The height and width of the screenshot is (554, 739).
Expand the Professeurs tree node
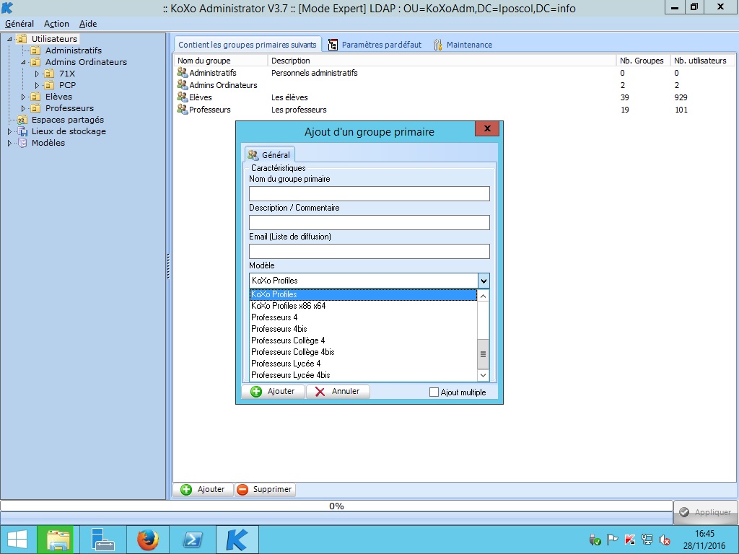coord(23,108)
